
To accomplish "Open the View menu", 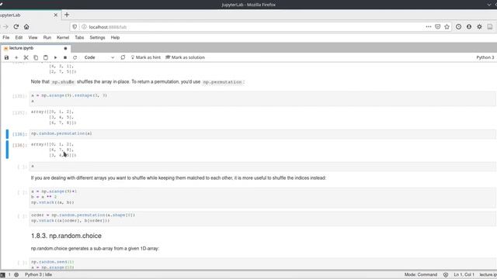I will [33, 38].
